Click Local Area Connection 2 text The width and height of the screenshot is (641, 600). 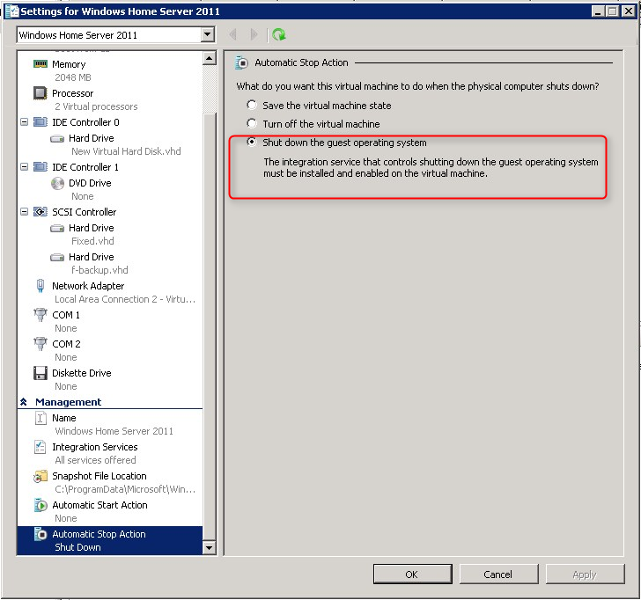(x=125, y=299)
